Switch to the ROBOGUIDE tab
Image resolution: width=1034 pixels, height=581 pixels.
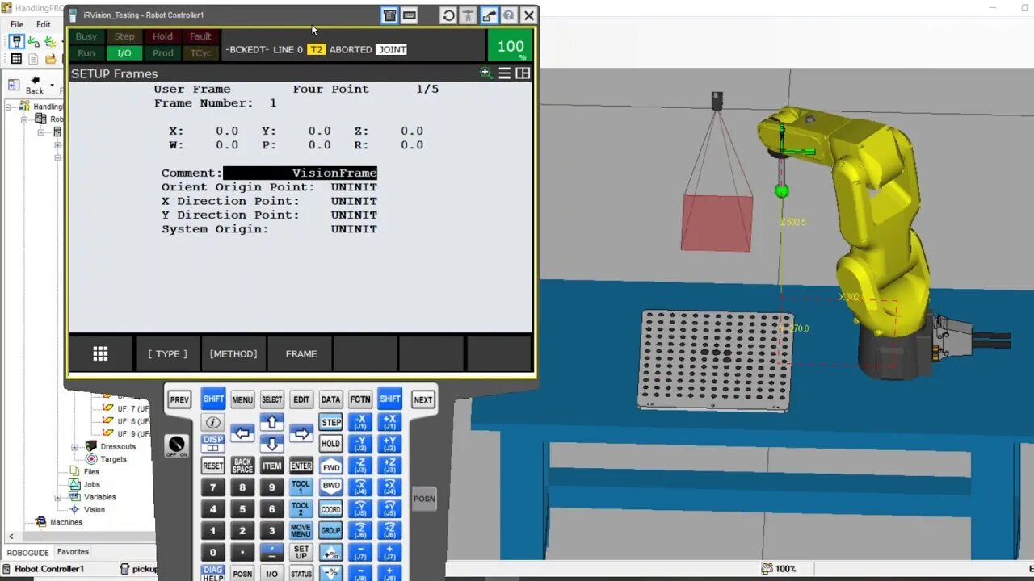28,553
